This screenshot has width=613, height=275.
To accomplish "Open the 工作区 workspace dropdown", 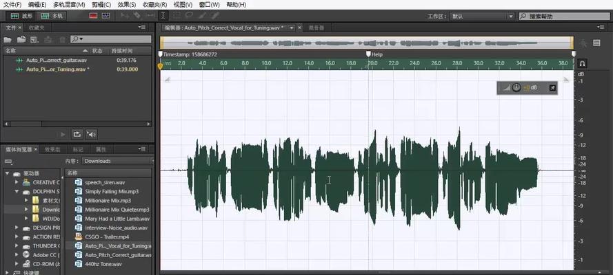I will pyautogui.click(x=482, y=16).
